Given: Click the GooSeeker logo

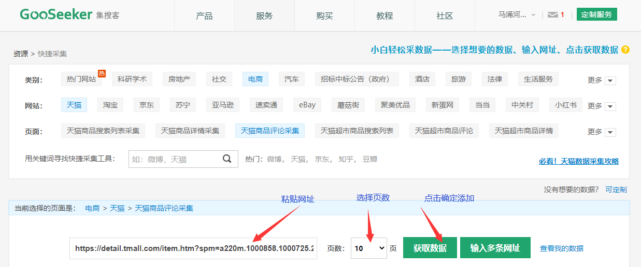Looking at the screenshot, I should coord(69,14).
